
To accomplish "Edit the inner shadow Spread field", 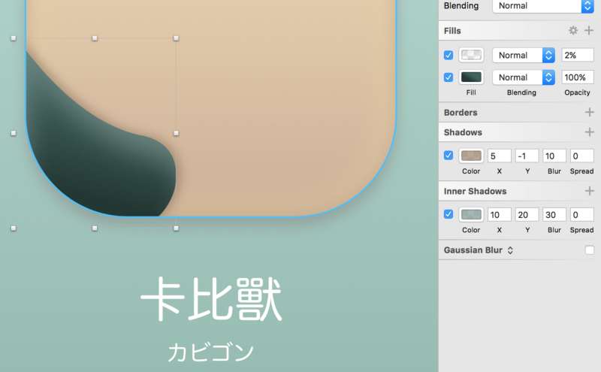I will [x=581, y=214].
